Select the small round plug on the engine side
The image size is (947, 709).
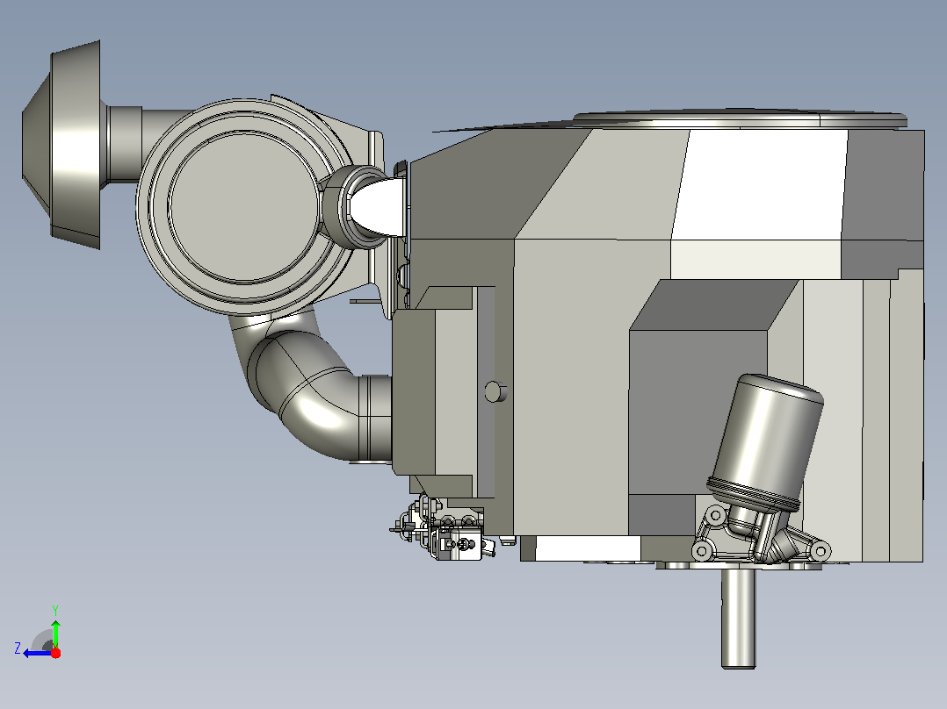point(495,391)
